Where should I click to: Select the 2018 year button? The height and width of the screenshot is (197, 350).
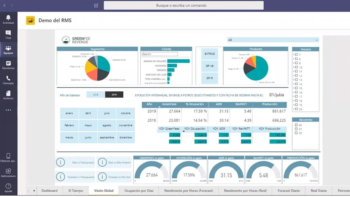click(96, 95)
